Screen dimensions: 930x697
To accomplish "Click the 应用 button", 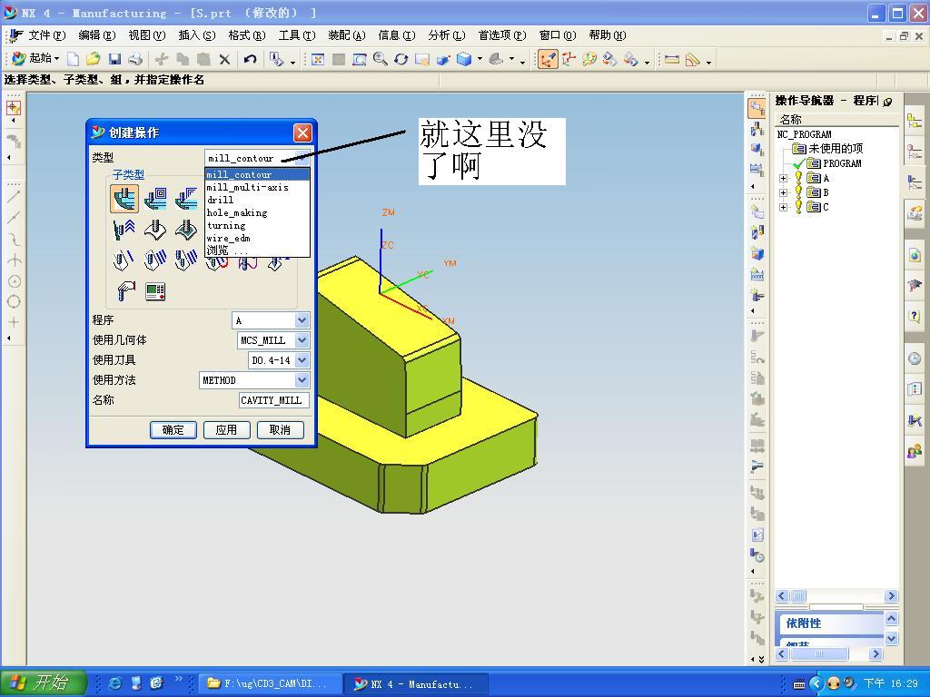I will pos(226,429).
